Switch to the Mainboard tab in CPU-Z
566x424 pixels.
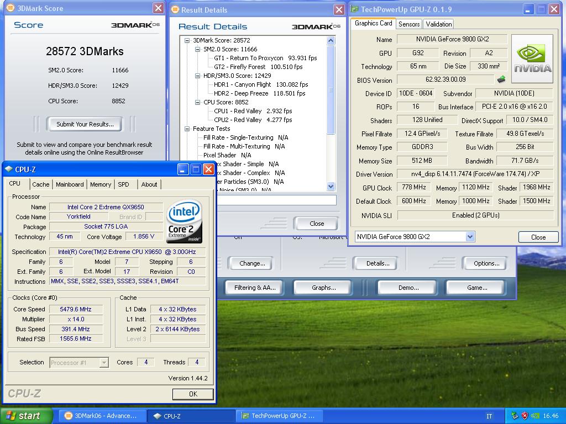pyautogui.click(x=70, y=184)
